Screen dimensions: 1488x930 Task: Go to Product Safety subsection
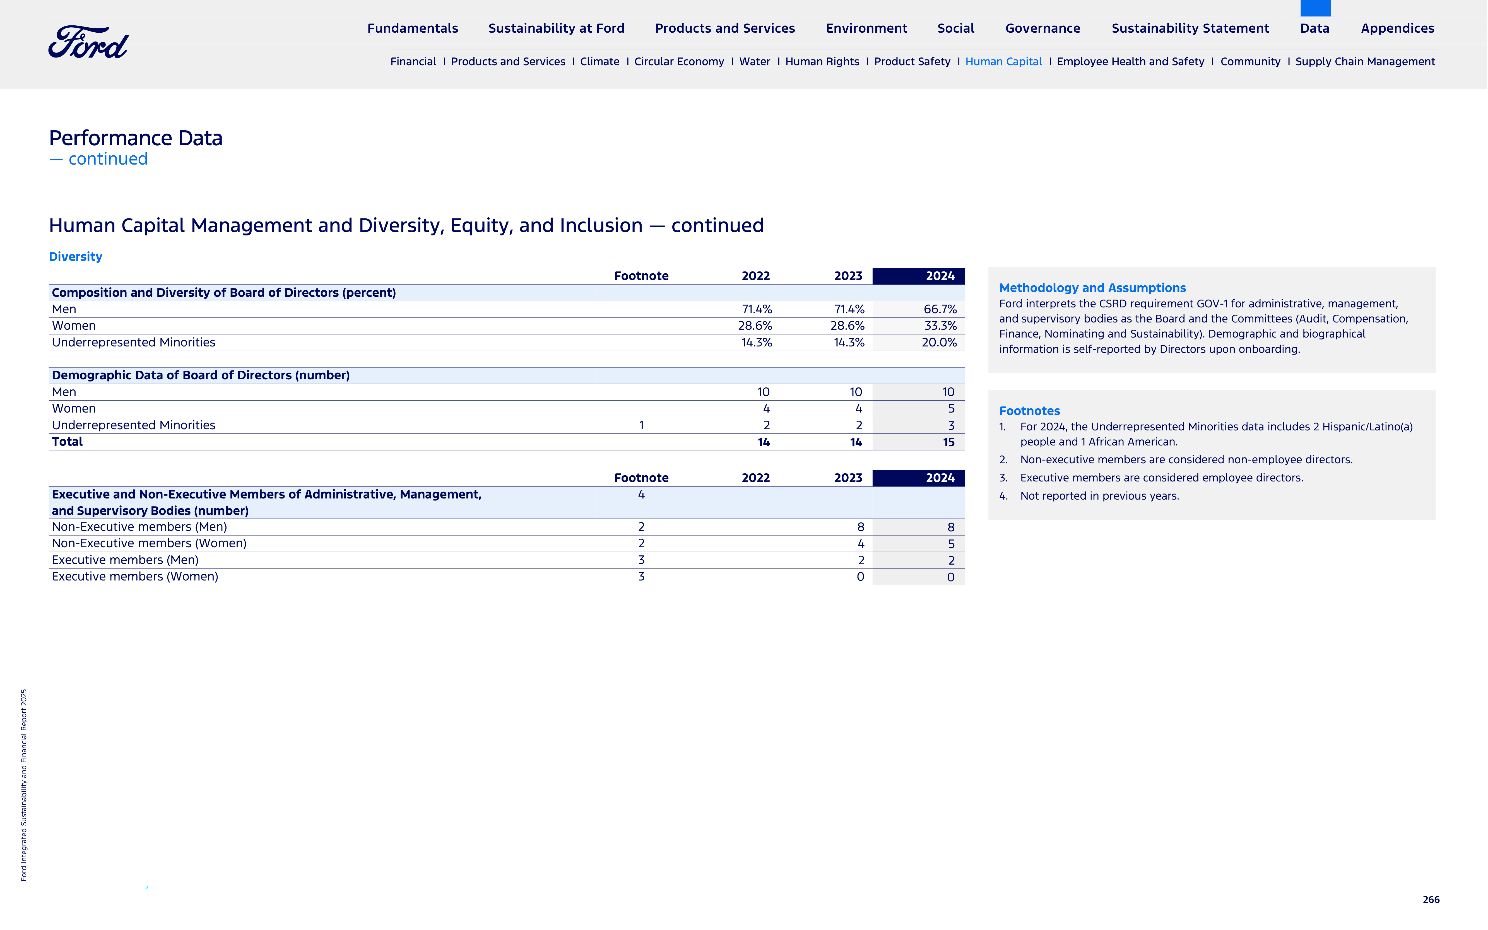point(912,62)
